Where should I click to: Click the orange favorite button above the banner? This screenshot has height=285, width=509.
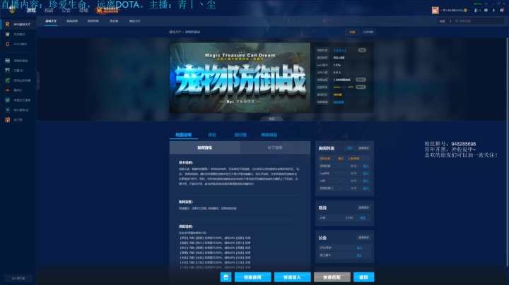click(x=352, y=32)
